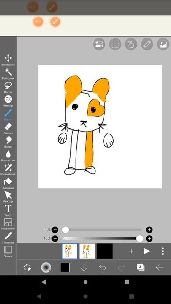Open the Frame Divider (Разделитель) tool
171x304 pixels.
(8, 224)
